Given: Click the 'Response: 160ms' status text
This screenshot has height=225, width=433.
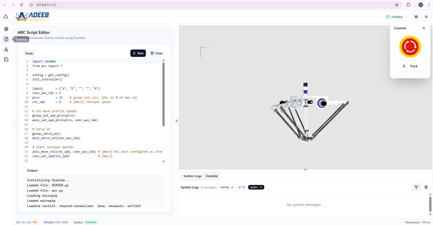Looking at the screenshot, I should (x=418, y=222).
